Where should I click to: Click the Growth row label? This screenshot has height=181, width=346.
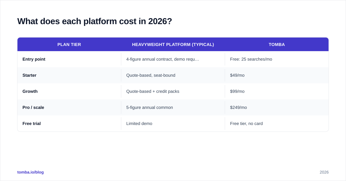pyautogui.click(x=30, y=91)
